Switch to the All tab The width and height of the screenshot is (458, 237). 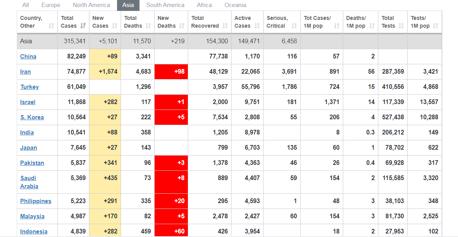[x=26, y=5]
